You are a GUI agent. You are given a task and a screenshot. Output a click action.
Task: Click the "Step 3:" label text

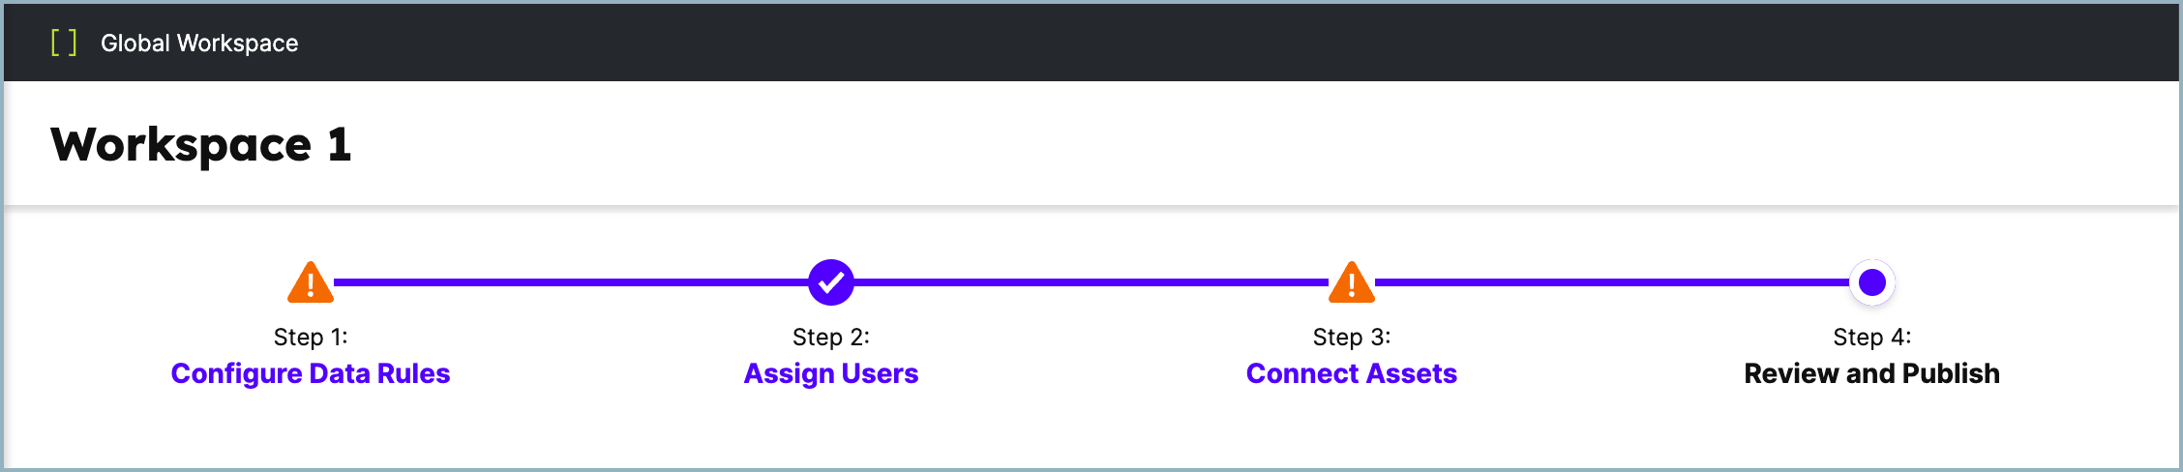1352,337
